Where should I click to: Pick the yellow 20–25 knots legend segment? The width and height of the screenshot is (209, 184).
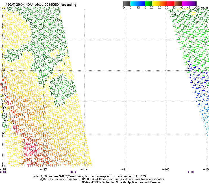(156, 3)
